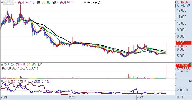The image size is (192, 100).
Task: Click the red 7,020 current price tag
Action: pos(184,43)
